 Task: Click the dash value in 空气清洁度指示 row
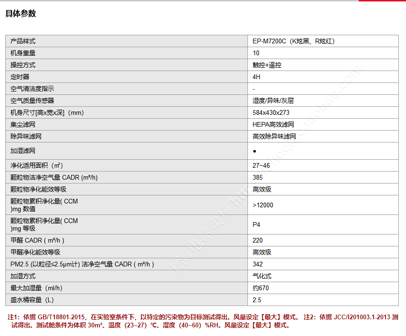[254, 89]
